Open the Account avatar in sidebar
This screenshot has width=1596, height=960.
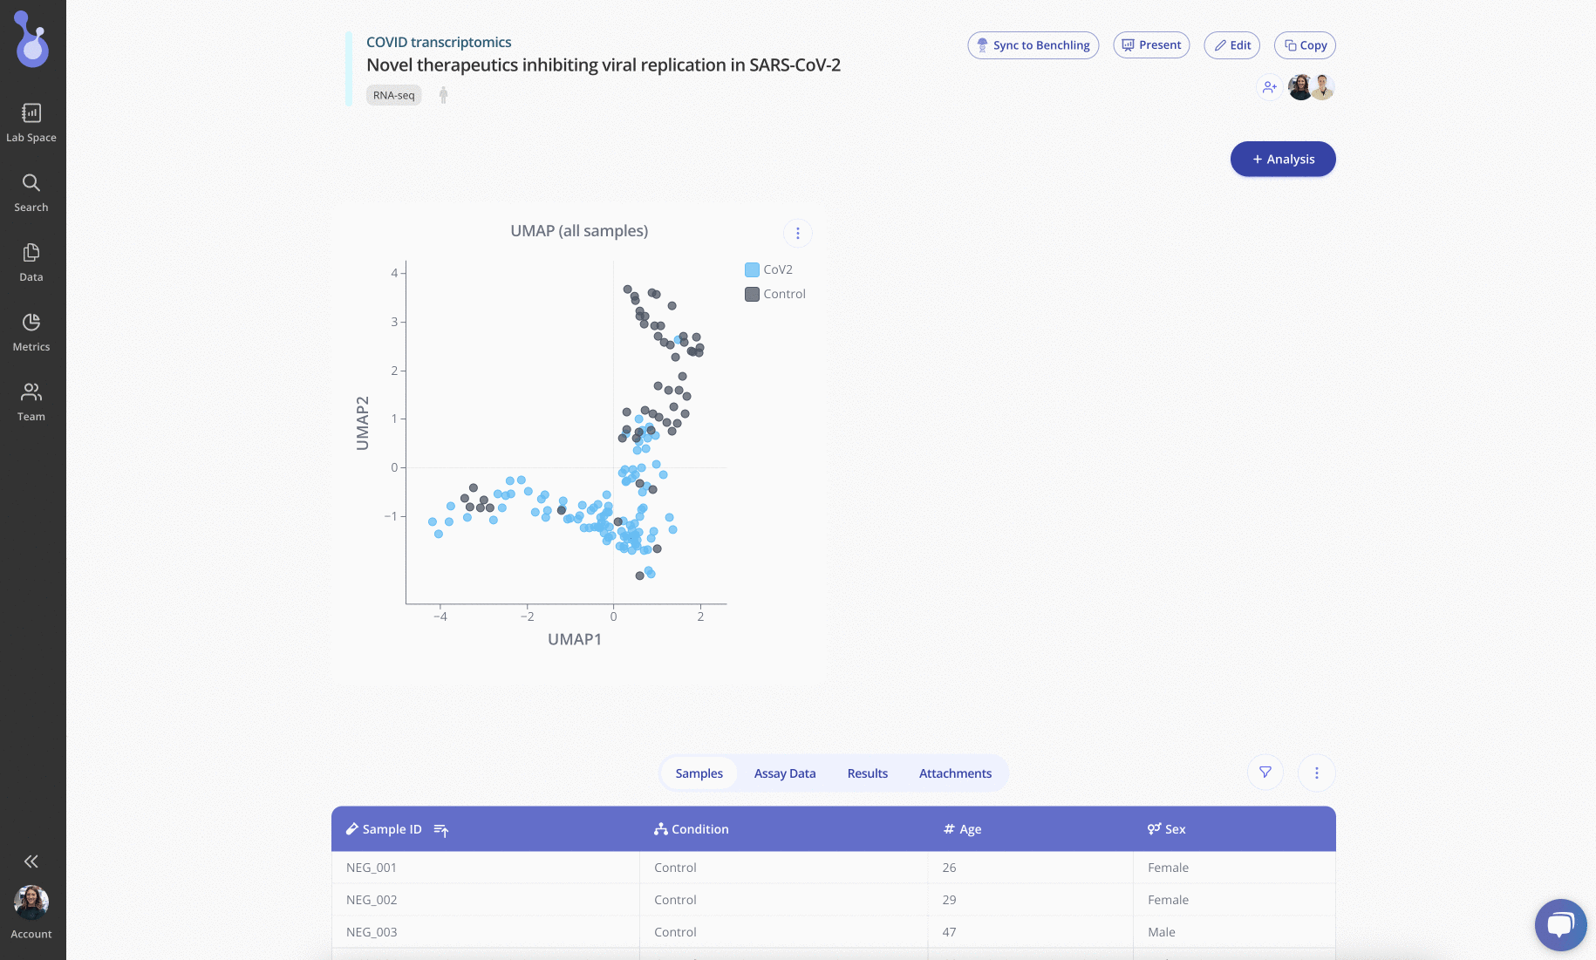click(x=31, y=903)
